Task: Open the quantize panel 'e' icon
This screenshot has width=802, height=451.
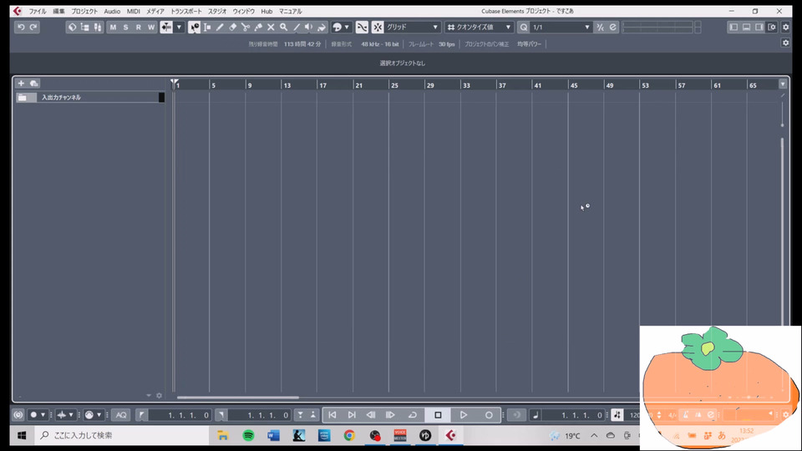Action: (x=612, y=27)
